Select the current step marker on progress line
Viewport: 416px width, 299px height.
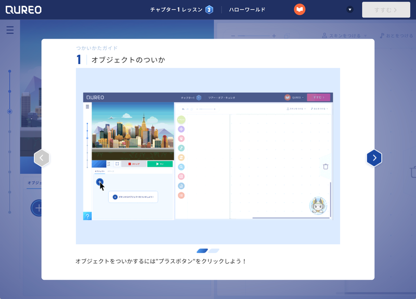coord(10,111)
